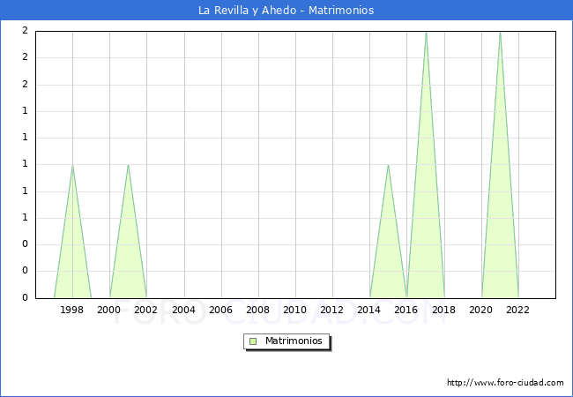Click the bottom y-axis label 0
Screen dimensions: 573x397
click(25, 298)
